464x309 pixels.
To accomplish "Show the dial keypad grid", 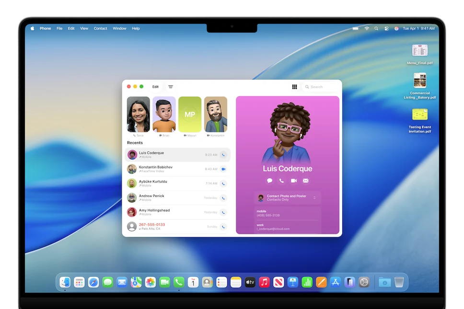I will [294, 87].
